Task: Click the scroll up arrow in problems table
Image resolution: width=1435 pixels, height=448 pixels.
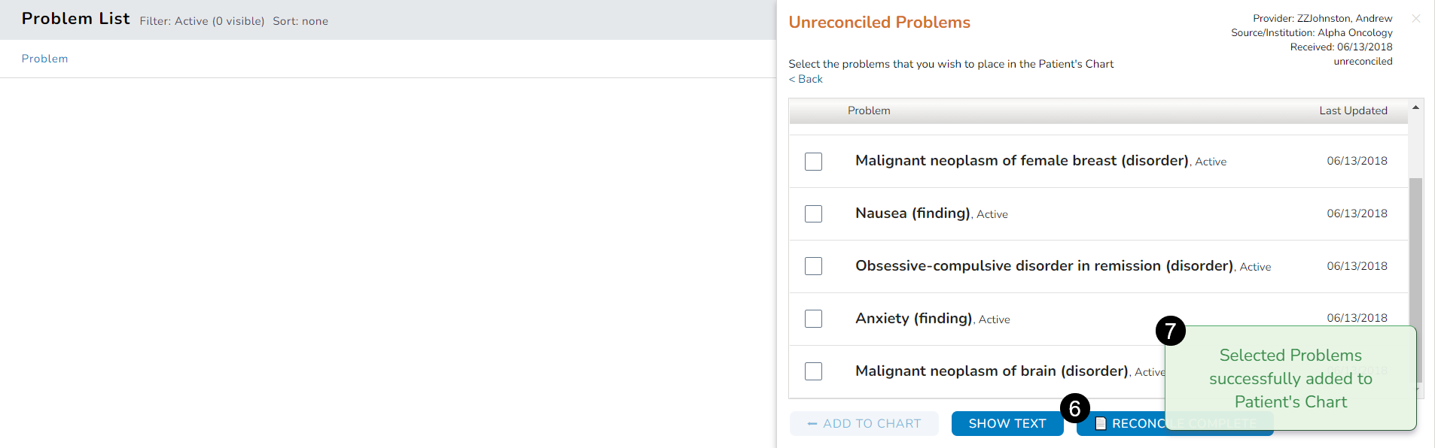Action: (x=1415, y=108)
